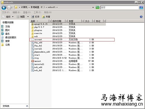Click 应用程序 type of uninst
The width and height of the screenshot is (145, 109).
(x=73, y=61)
